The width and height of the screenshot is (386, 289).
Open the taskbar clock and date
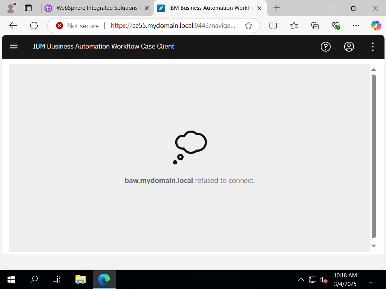pos(345,280)
